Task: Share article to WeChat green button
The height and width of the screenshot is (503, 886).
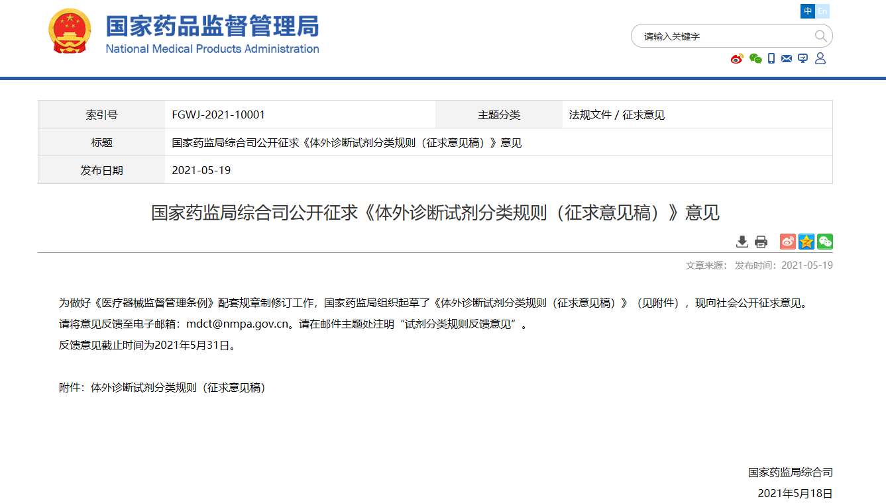Action: (x=825, y=242)
